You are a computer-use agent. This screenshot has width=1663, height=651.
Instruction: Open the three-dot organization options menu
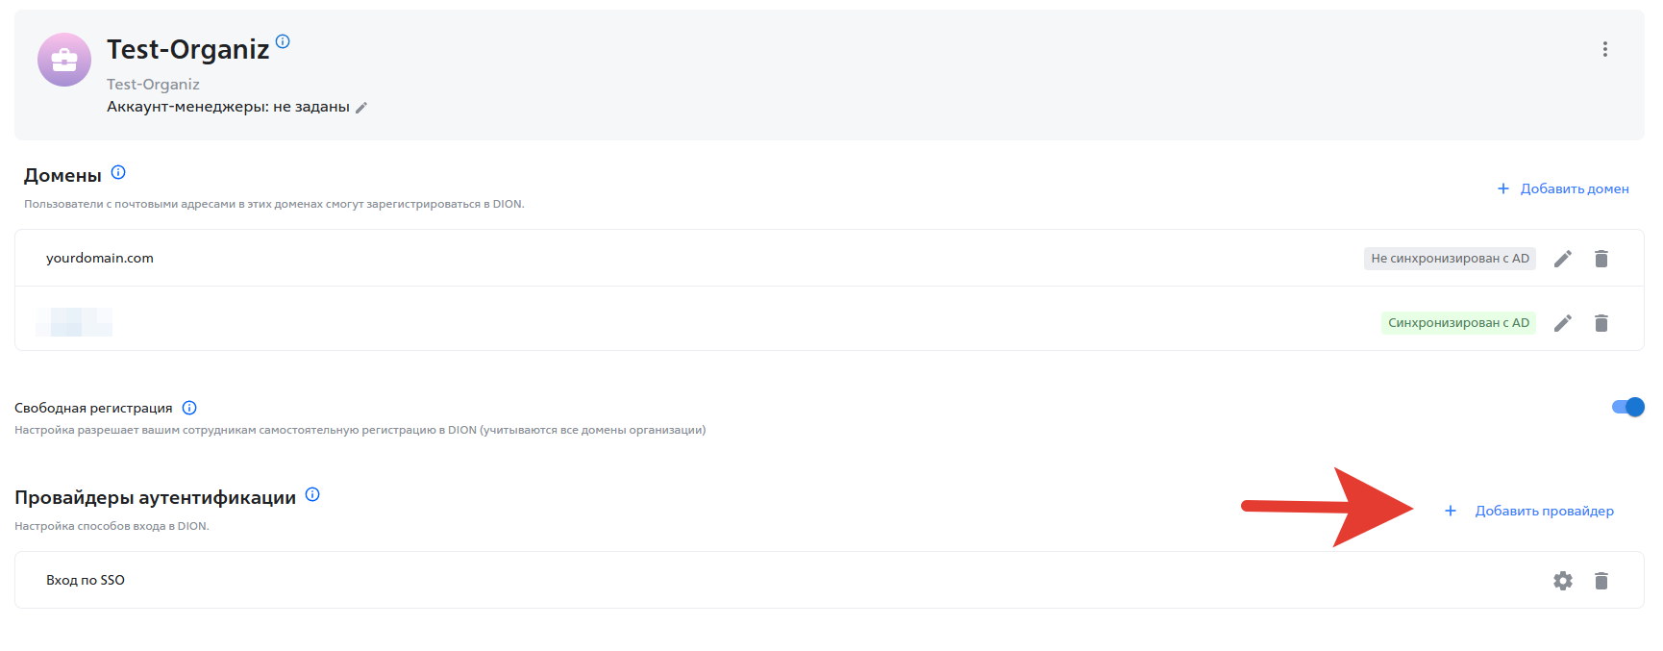tap(1604, 49)
